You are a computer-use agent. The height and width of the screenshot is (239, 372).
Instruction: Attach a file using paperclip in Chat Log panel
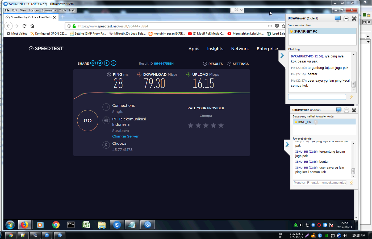tap(352, 97)
